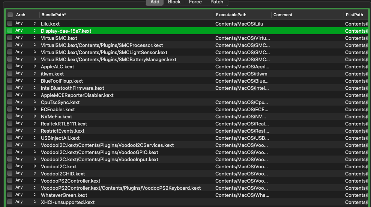
Task: Edit Contents/MacOS/Lilu executable path cell
Action: (239, 24)
